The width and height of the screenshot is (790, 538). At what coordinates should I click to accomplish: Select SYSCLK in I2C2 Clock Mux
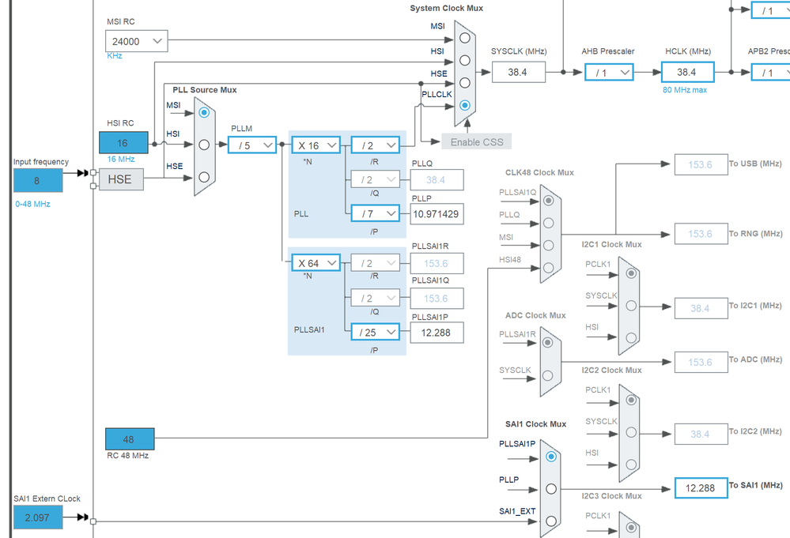tap(631, 432)
